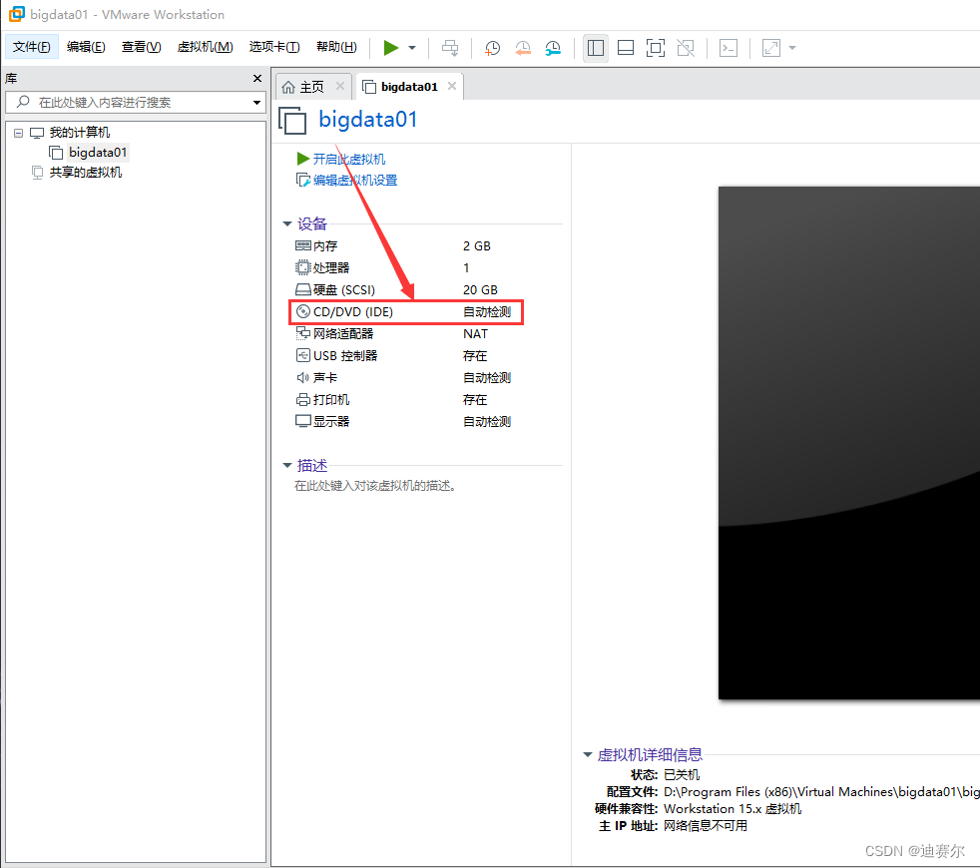Click the stretch guest display icon
Viewport: 980px width, 868px height.
(x=771, y=48)
